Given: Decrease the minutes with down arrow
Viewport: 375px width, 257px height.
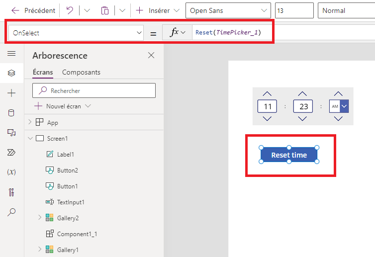Looking at the screenshot, I should (x=302, y=119).
